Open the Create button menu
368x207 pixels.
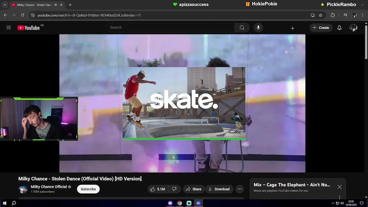pos(321,28)
